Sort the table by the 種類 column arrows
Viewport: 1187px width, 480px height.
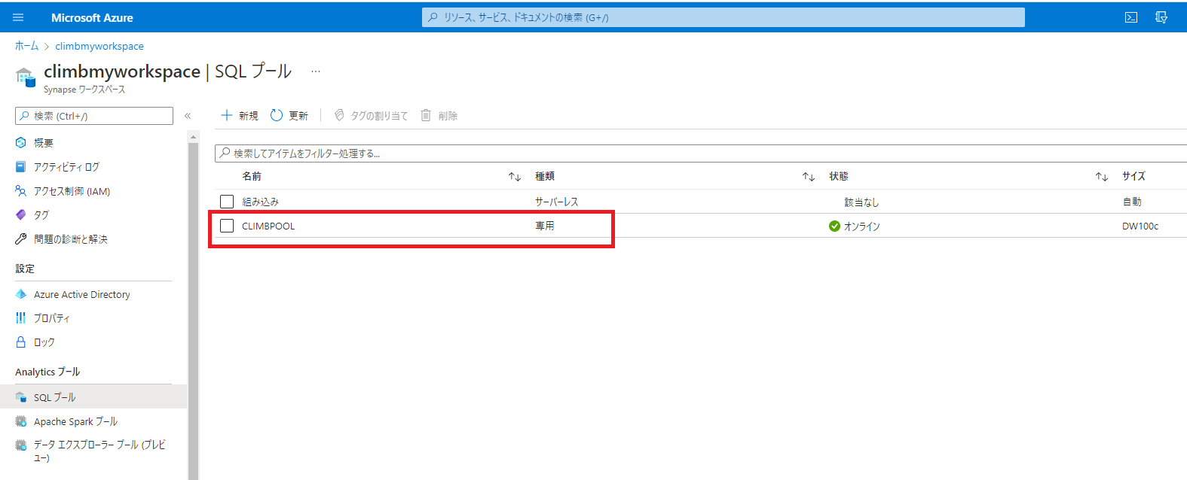[809, 177]
